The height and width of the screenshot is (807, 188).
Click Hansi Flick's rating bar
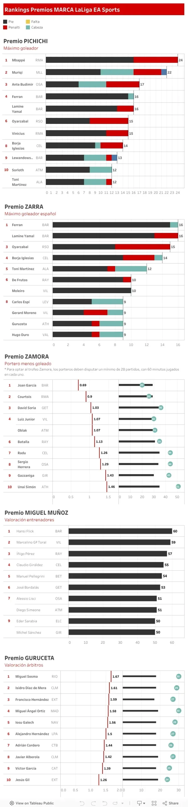pos(120,531)
